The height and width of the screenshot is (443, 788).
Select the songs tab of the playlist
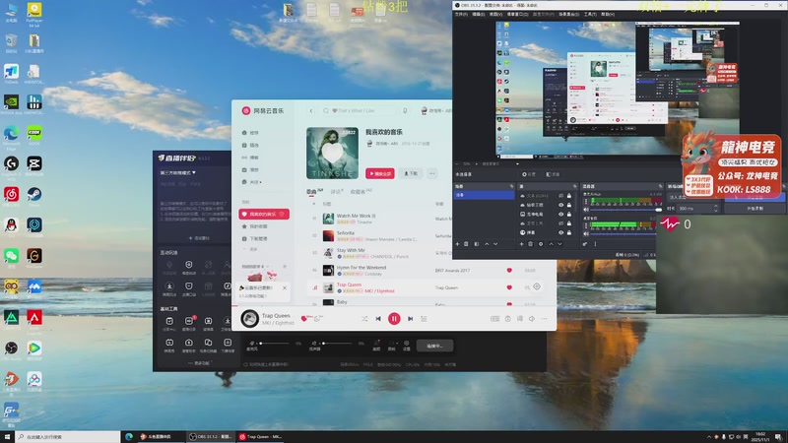tap(314, 191)
